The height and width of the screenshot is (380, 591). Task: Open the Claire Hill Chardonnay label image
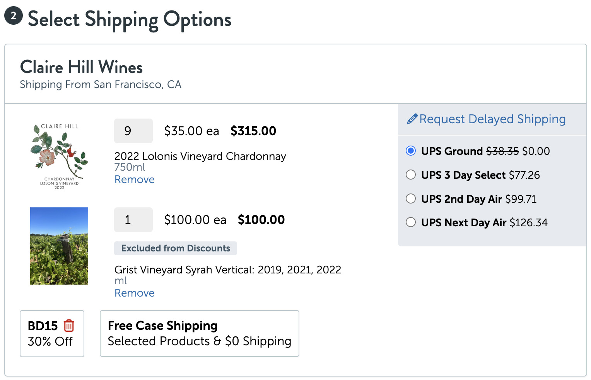tap(59, 156)
